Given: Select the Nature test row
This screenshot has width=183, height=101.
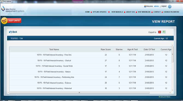Looking at the screenshot, I should pyautogui.click(x=90, y=72).
